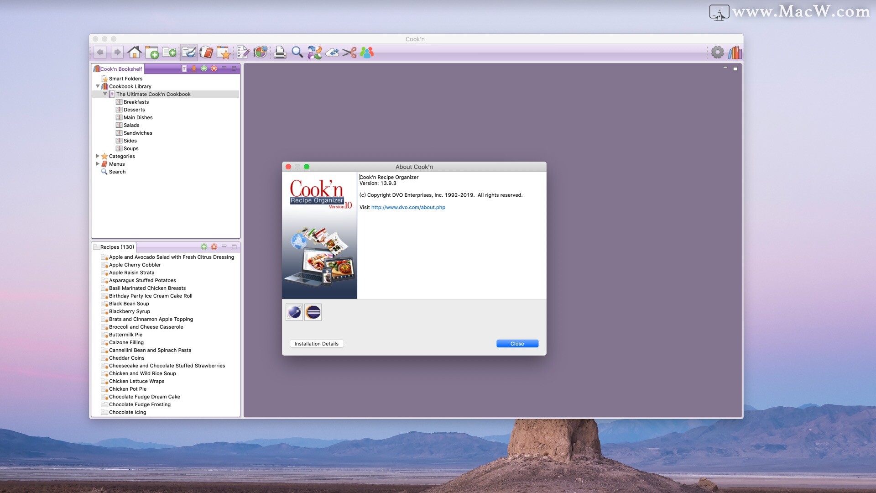Click the Eclipse logo icon in About dialog
This screenshot has width=876, height=493.
point(313,312)
